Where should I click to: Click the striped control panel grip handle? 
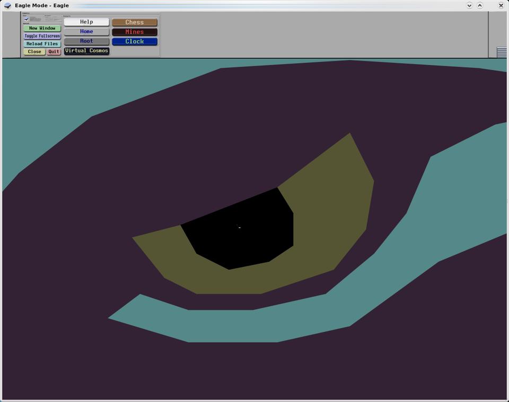[501, 52]
